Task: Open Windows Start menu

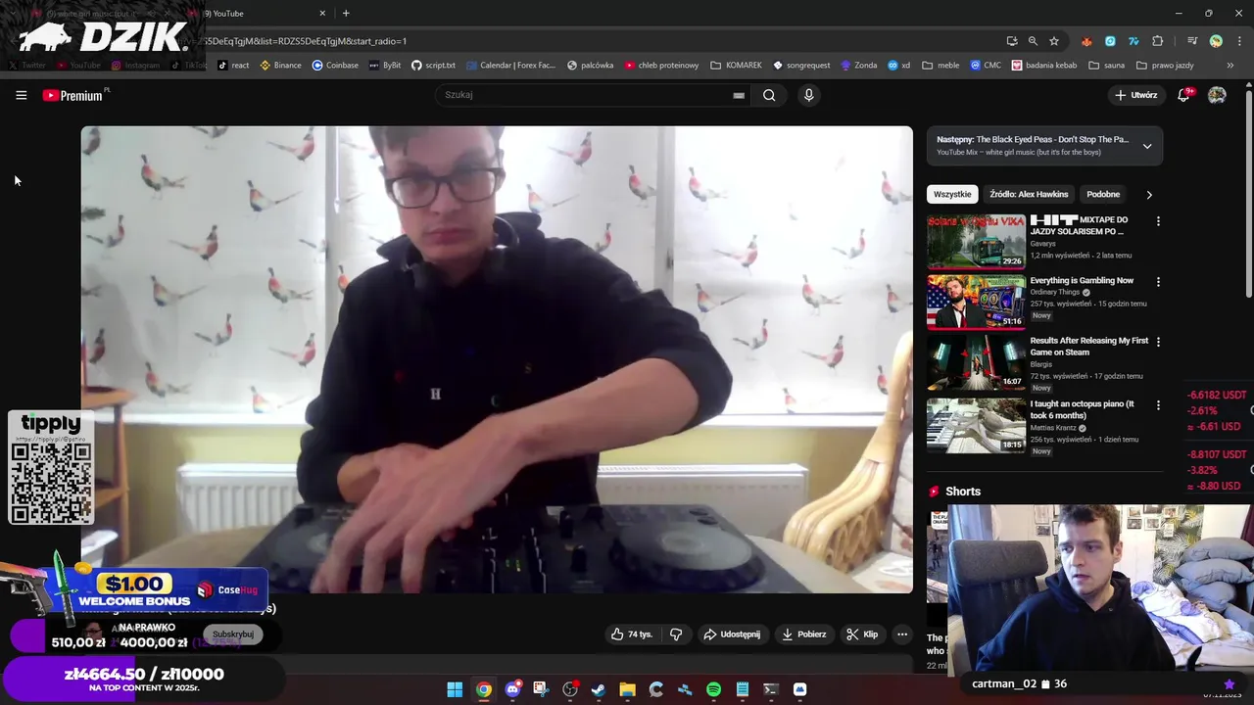Action: 455,689
